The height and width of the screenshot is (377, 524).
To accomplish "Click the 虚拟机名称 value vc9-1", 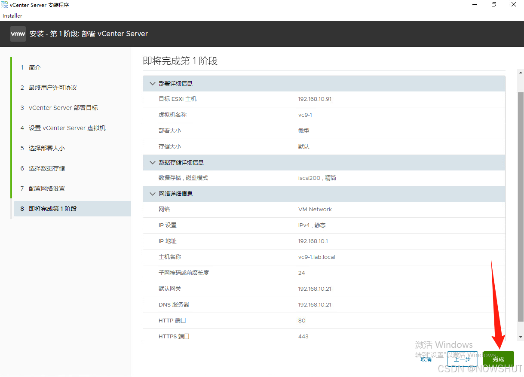I will pyautogui.click(x=305, y=115).
